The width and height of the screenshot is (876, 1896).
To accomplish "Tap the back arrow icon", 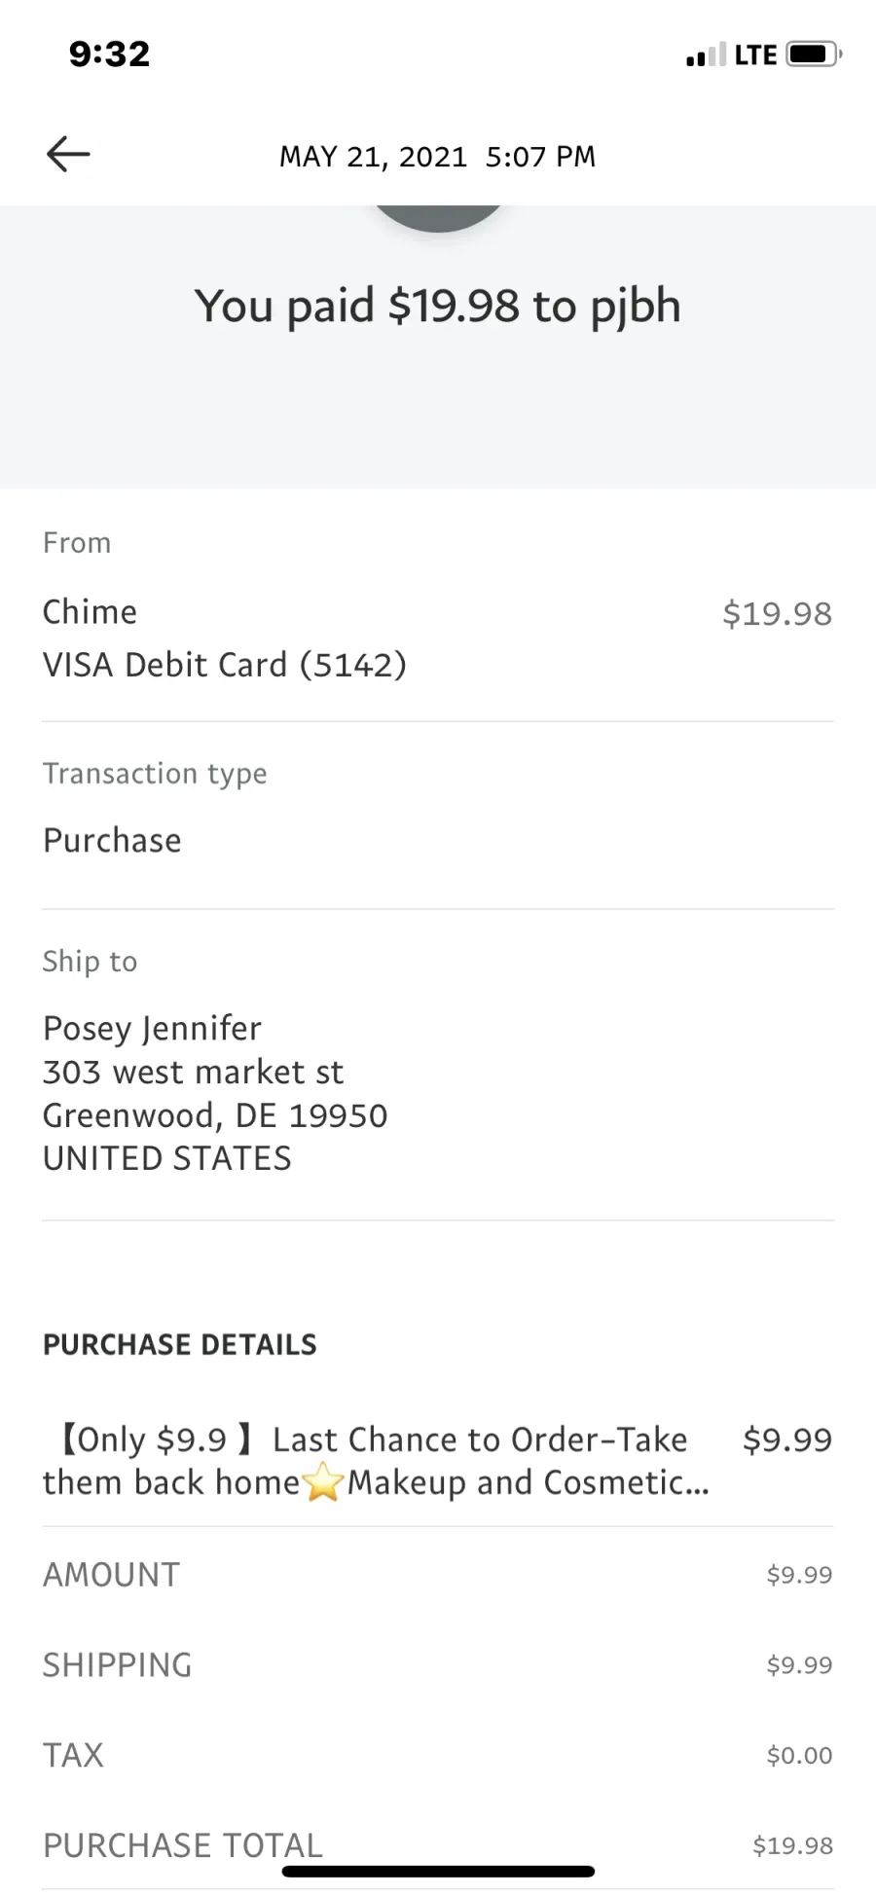I will (x=68, y=154).
